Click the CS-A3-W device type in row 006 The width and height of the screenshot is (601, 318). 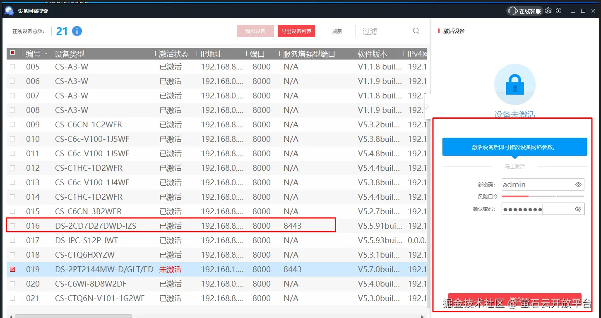(72, 81)
